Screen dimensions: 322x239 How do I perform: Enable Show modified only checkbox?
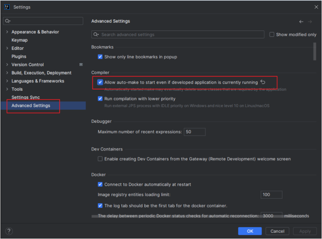click(272, 35)
